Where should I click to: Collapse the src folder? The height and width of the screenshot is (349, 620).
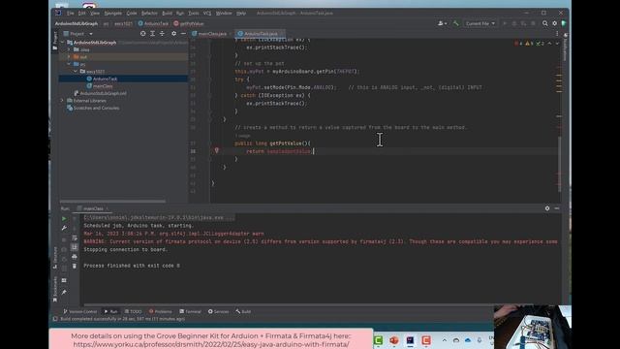(69, 64)
